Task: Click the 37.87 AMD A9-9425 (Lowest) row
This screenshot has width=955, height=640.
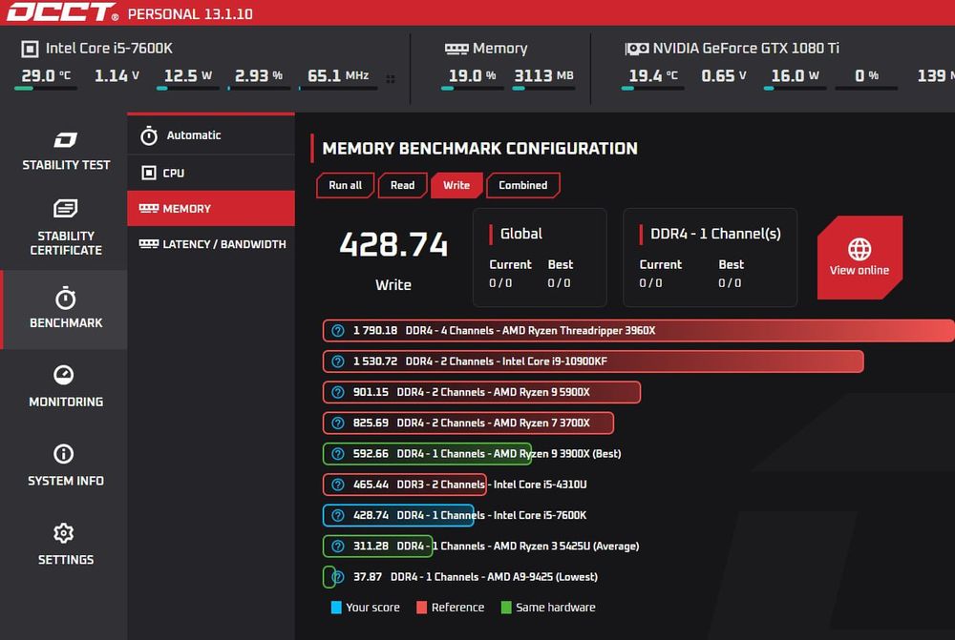Action: 460,577
